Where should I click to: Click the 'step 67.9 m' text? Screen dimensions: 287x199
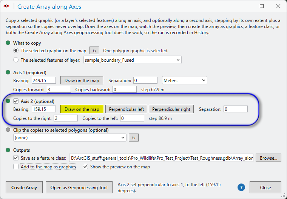pos(153,90)
